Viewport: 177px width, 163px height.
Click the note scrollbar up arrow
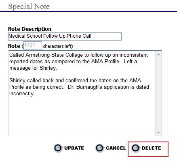(158, 54)
